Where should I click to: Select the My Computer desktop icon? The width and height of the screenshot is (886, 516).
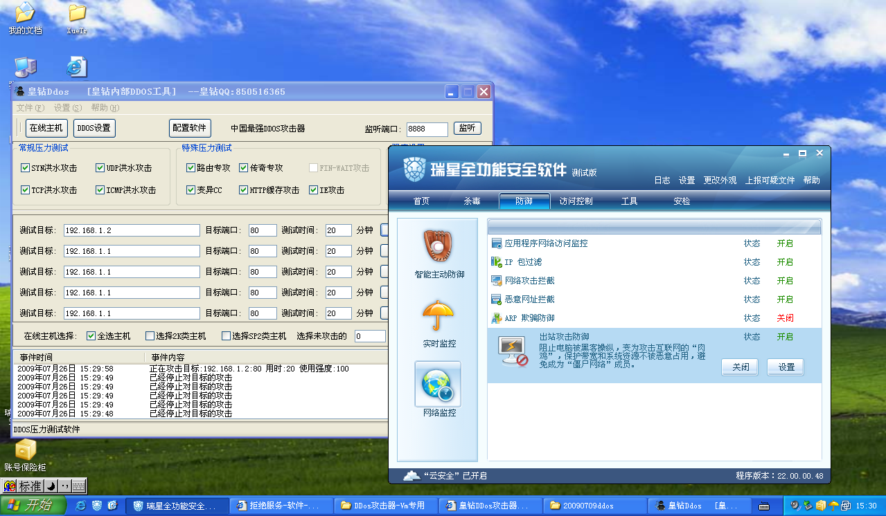point(26,67)
